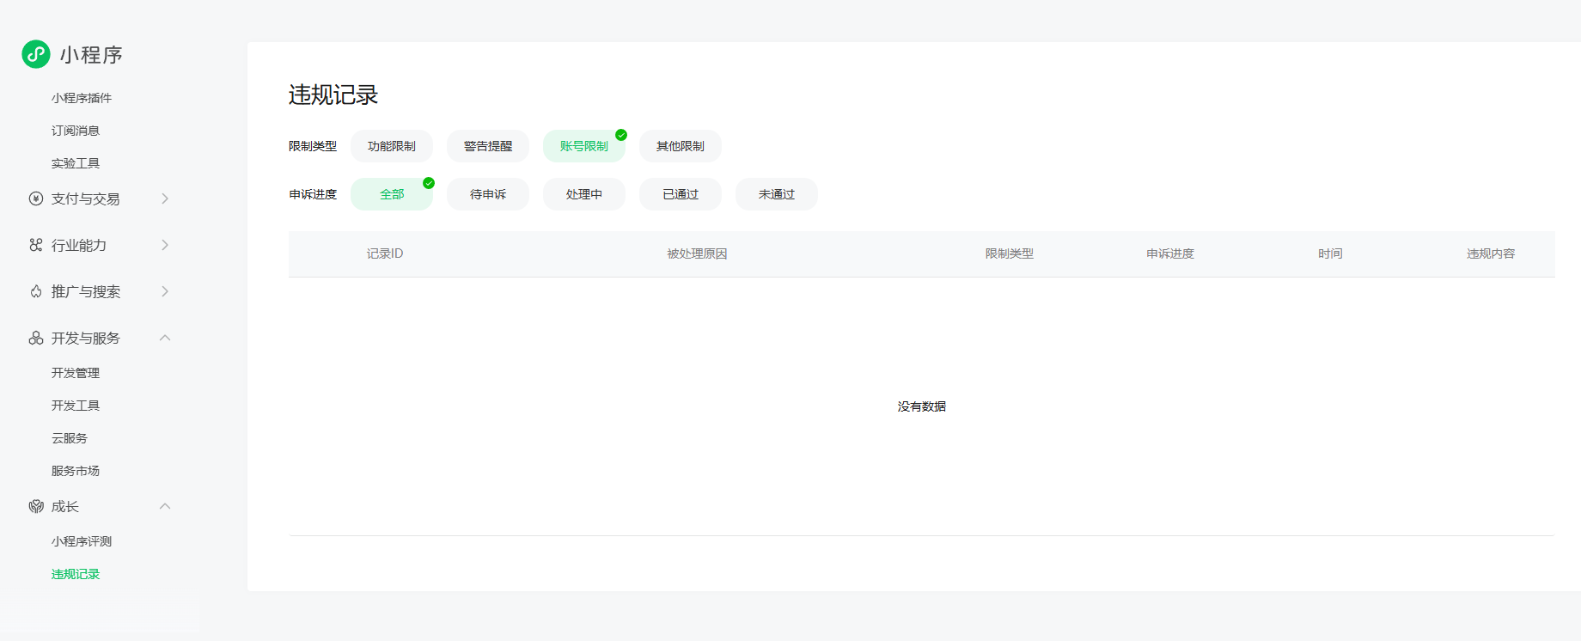Open 云服务 in the sidebar
The height and width of the screenshot is (641, 1581).
70,438
